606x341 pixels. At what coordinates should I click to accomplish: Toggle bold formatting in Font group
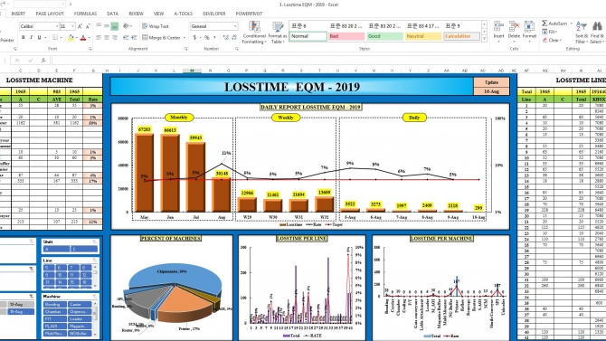click(x=24, y=37)
